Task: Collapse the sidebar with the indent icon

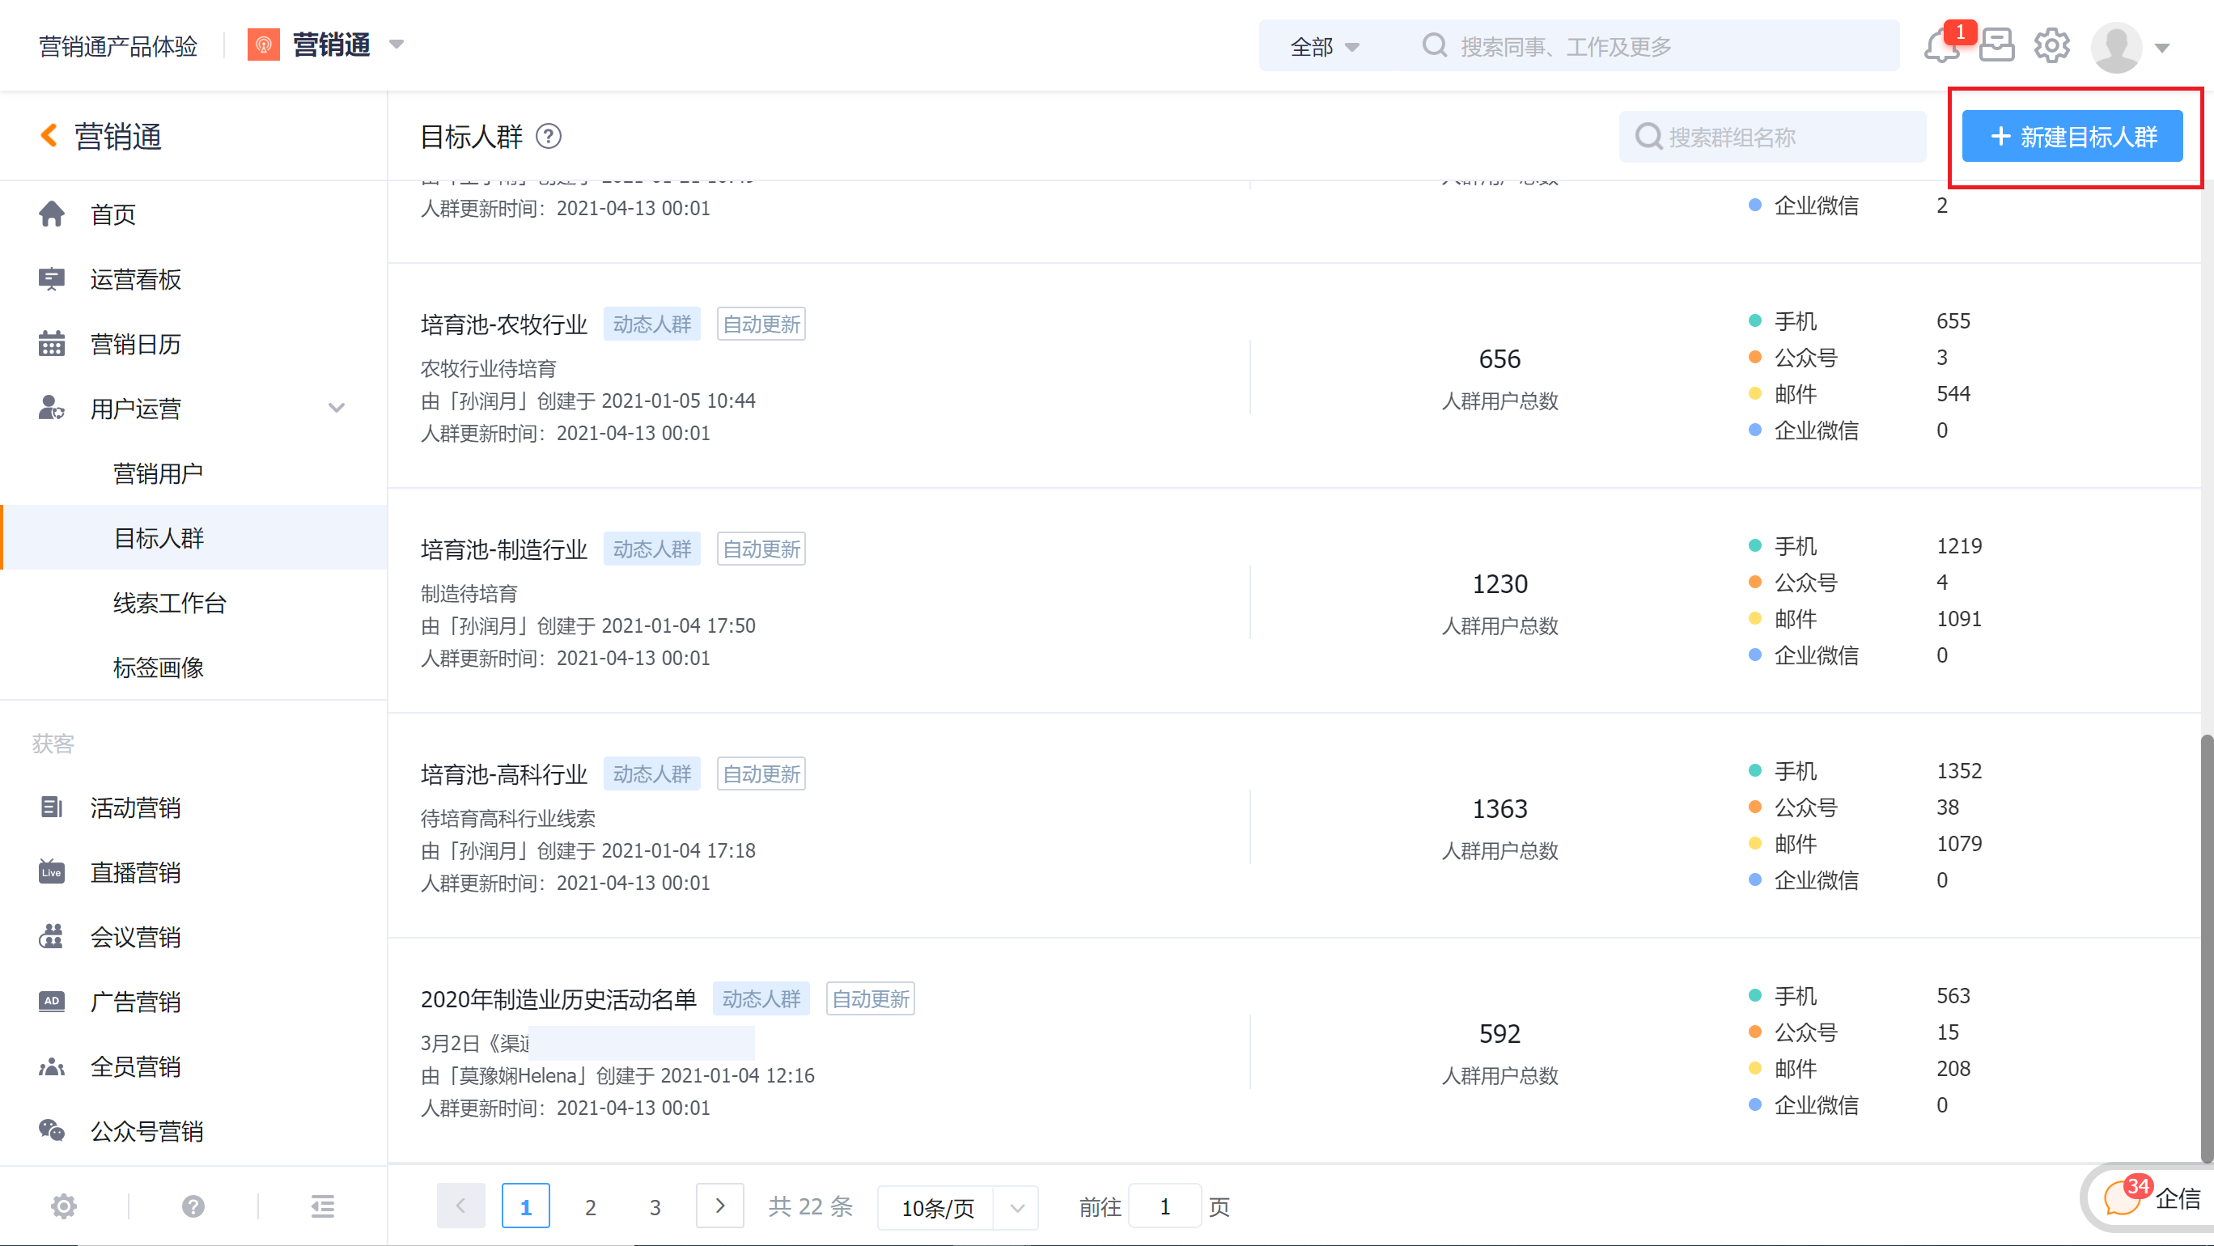Action: pos(322,1206)
